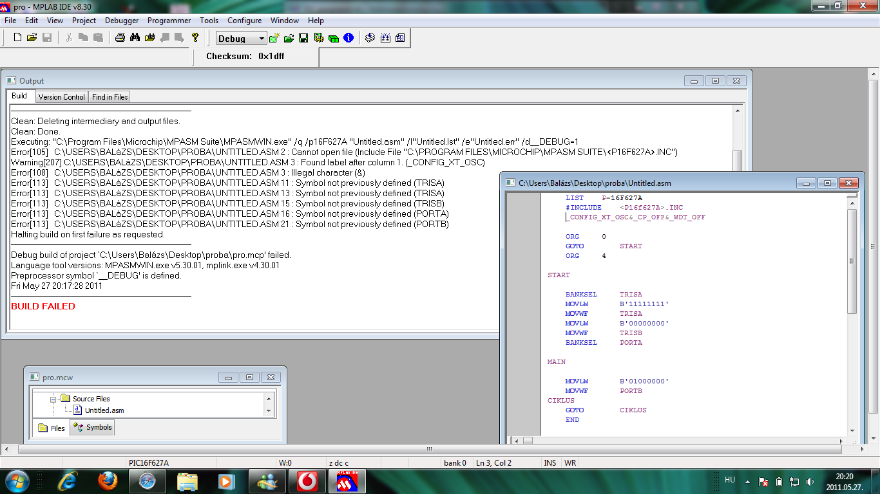Screen dimensions: 880x494
Task: Collapse the Source Files tree node
Action: pos(54,399)
